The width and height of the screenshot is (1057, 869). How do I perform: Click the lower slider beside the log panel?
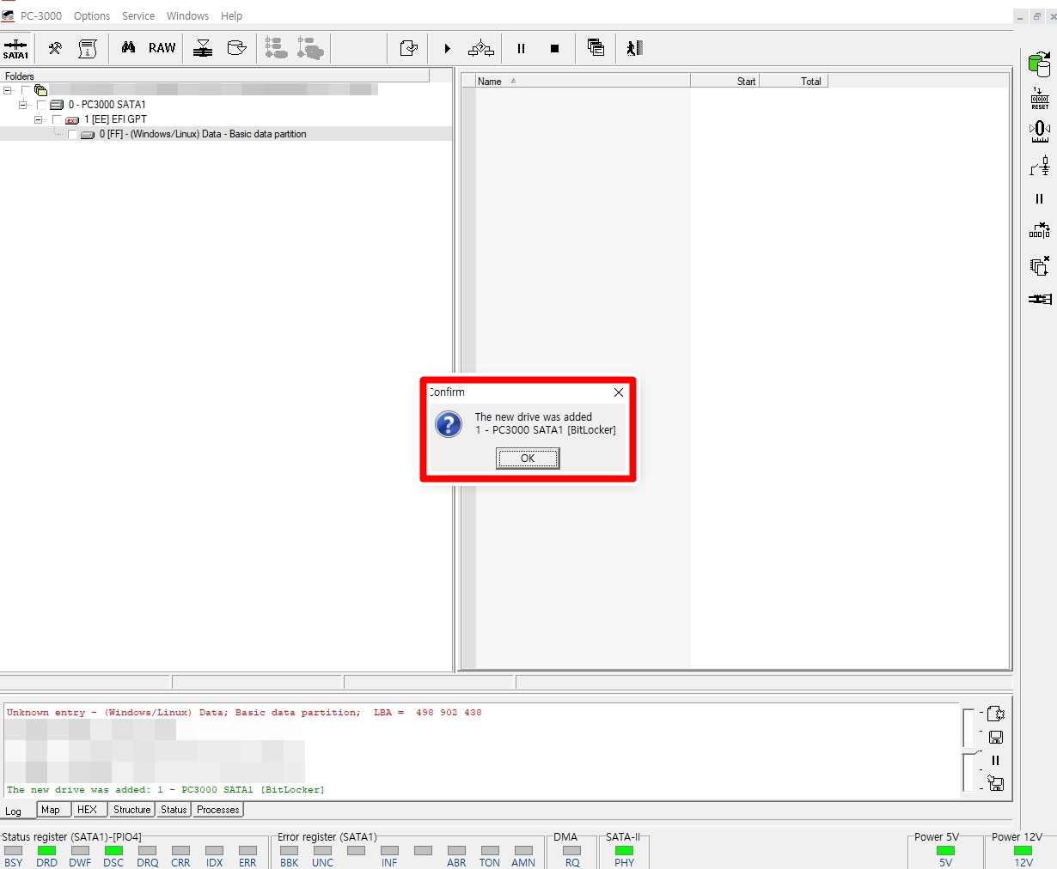point(968,771)
